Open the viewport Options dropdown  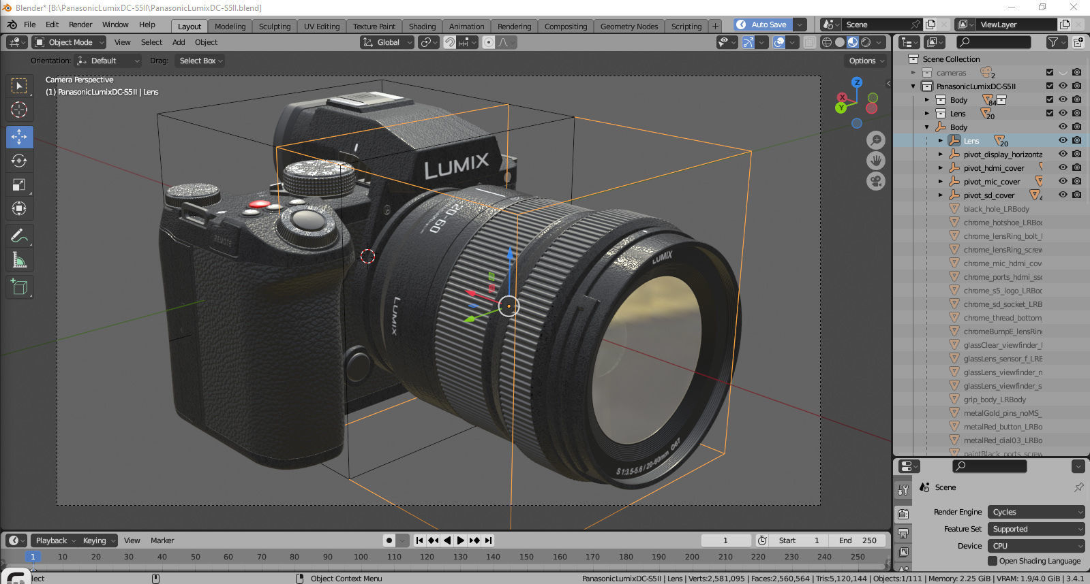coord(866,61)
